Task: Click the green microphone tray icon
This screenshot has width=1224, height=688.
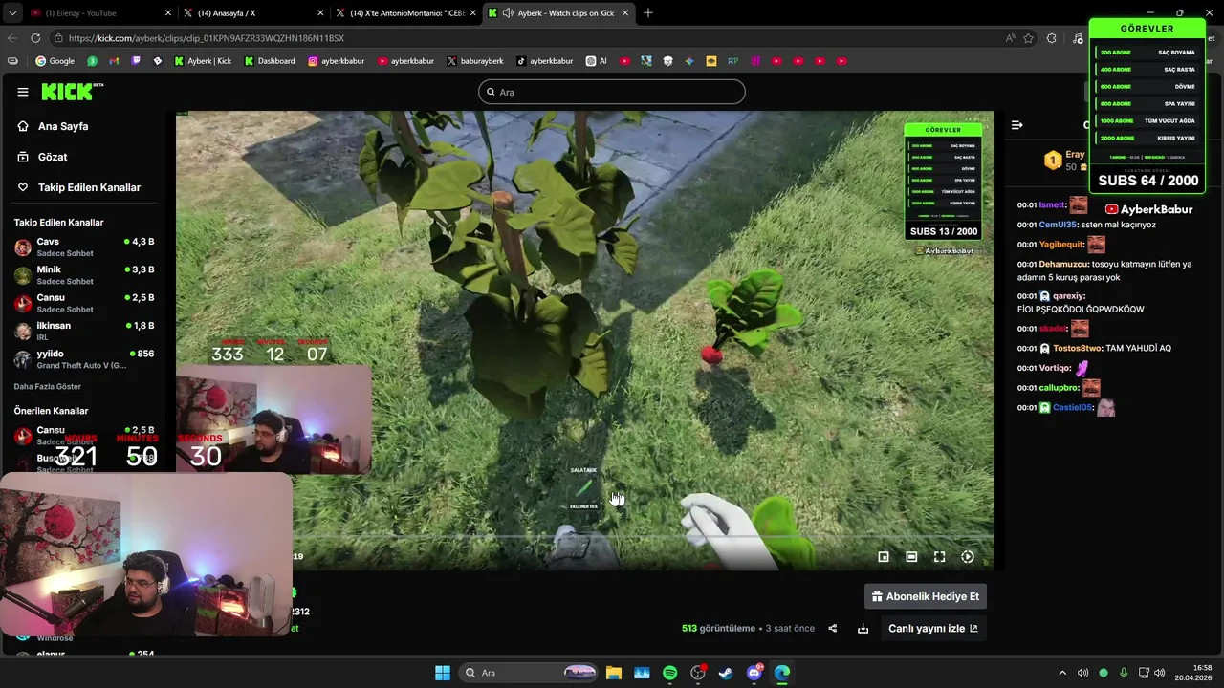Action: click(1124, 673)
